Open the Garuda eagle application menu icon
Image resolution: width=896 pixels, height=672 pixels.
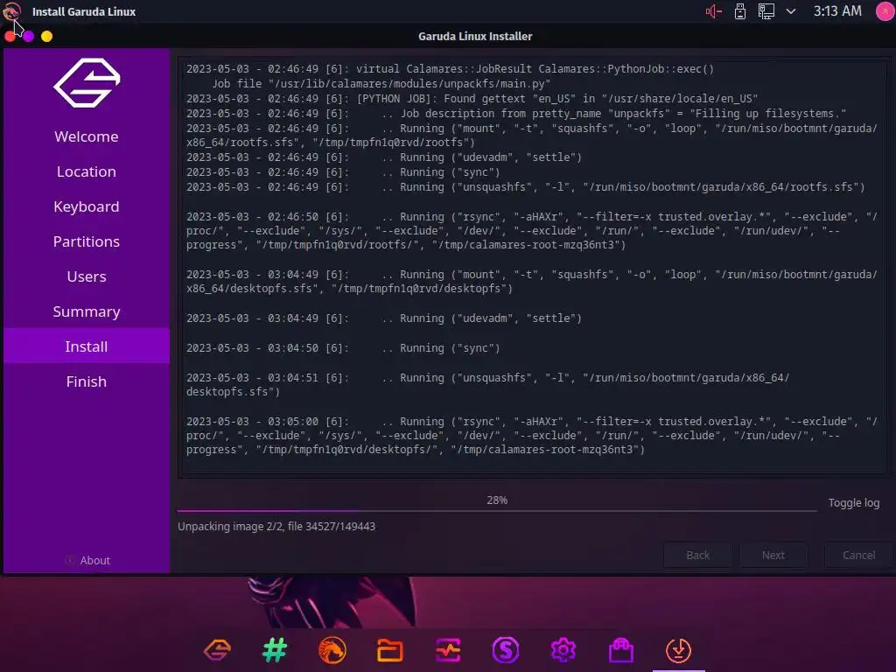(11, 10)
